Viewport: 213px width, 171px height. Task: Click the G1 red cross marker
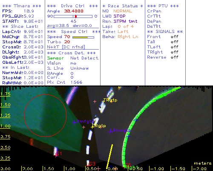pyautogui.click(x=55, y=155)
